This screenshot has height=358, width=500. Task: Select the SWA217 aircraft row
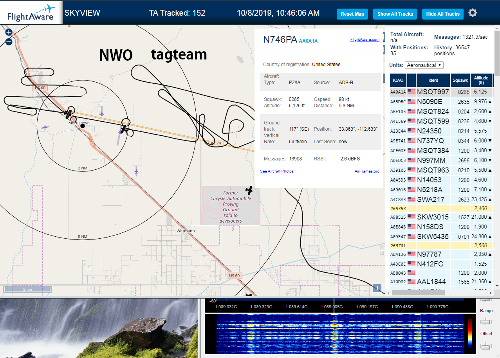[441, 199]
